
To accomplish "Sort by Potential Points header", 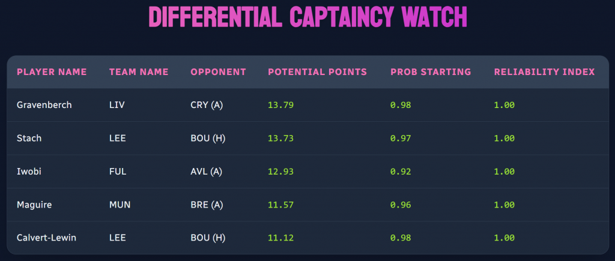I will pyautogui.click(x=317, y=72).
